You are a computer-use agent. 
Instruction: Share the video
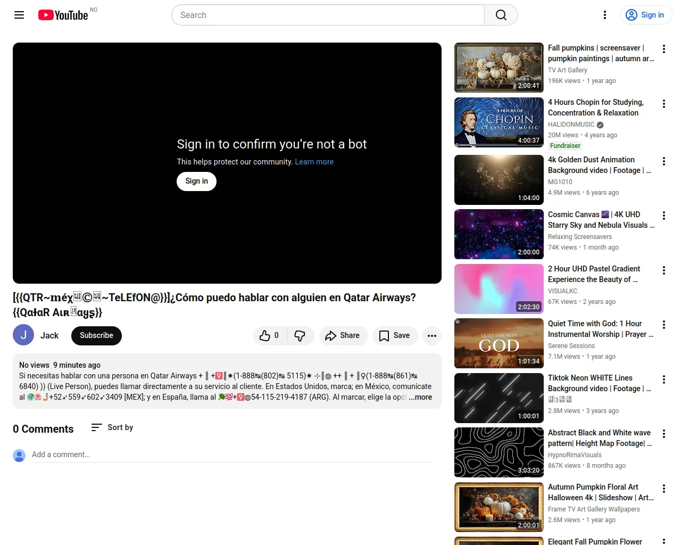tap(343, 335)
